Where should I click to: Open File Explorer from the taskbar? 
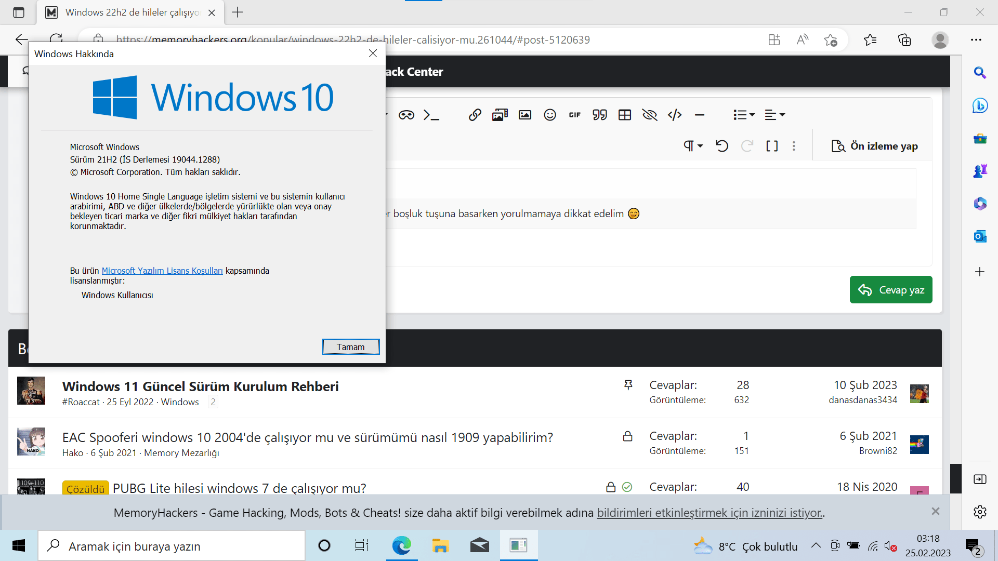440,545
